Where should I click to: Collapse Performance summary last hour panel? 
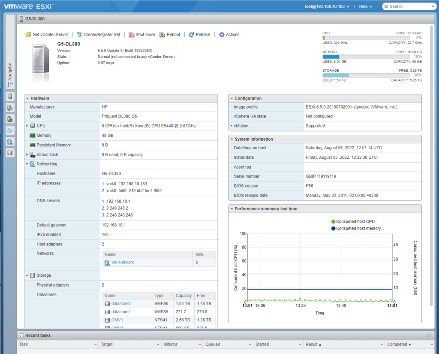[232, 209]
